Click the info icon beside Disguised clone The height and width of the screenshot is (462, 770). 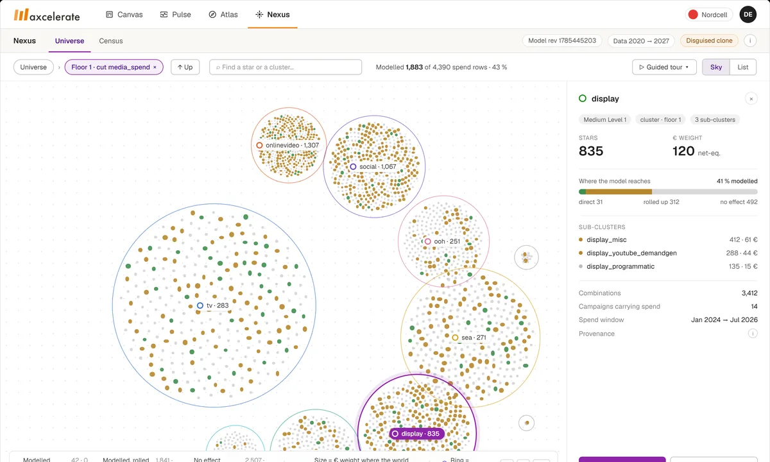pos(751,40)
